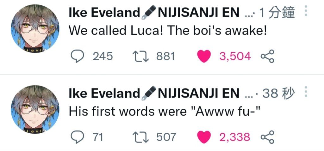324x151 pixels.
Task: Open the 1 分鐘 timestamp link
Action: (x=277, y=13)
